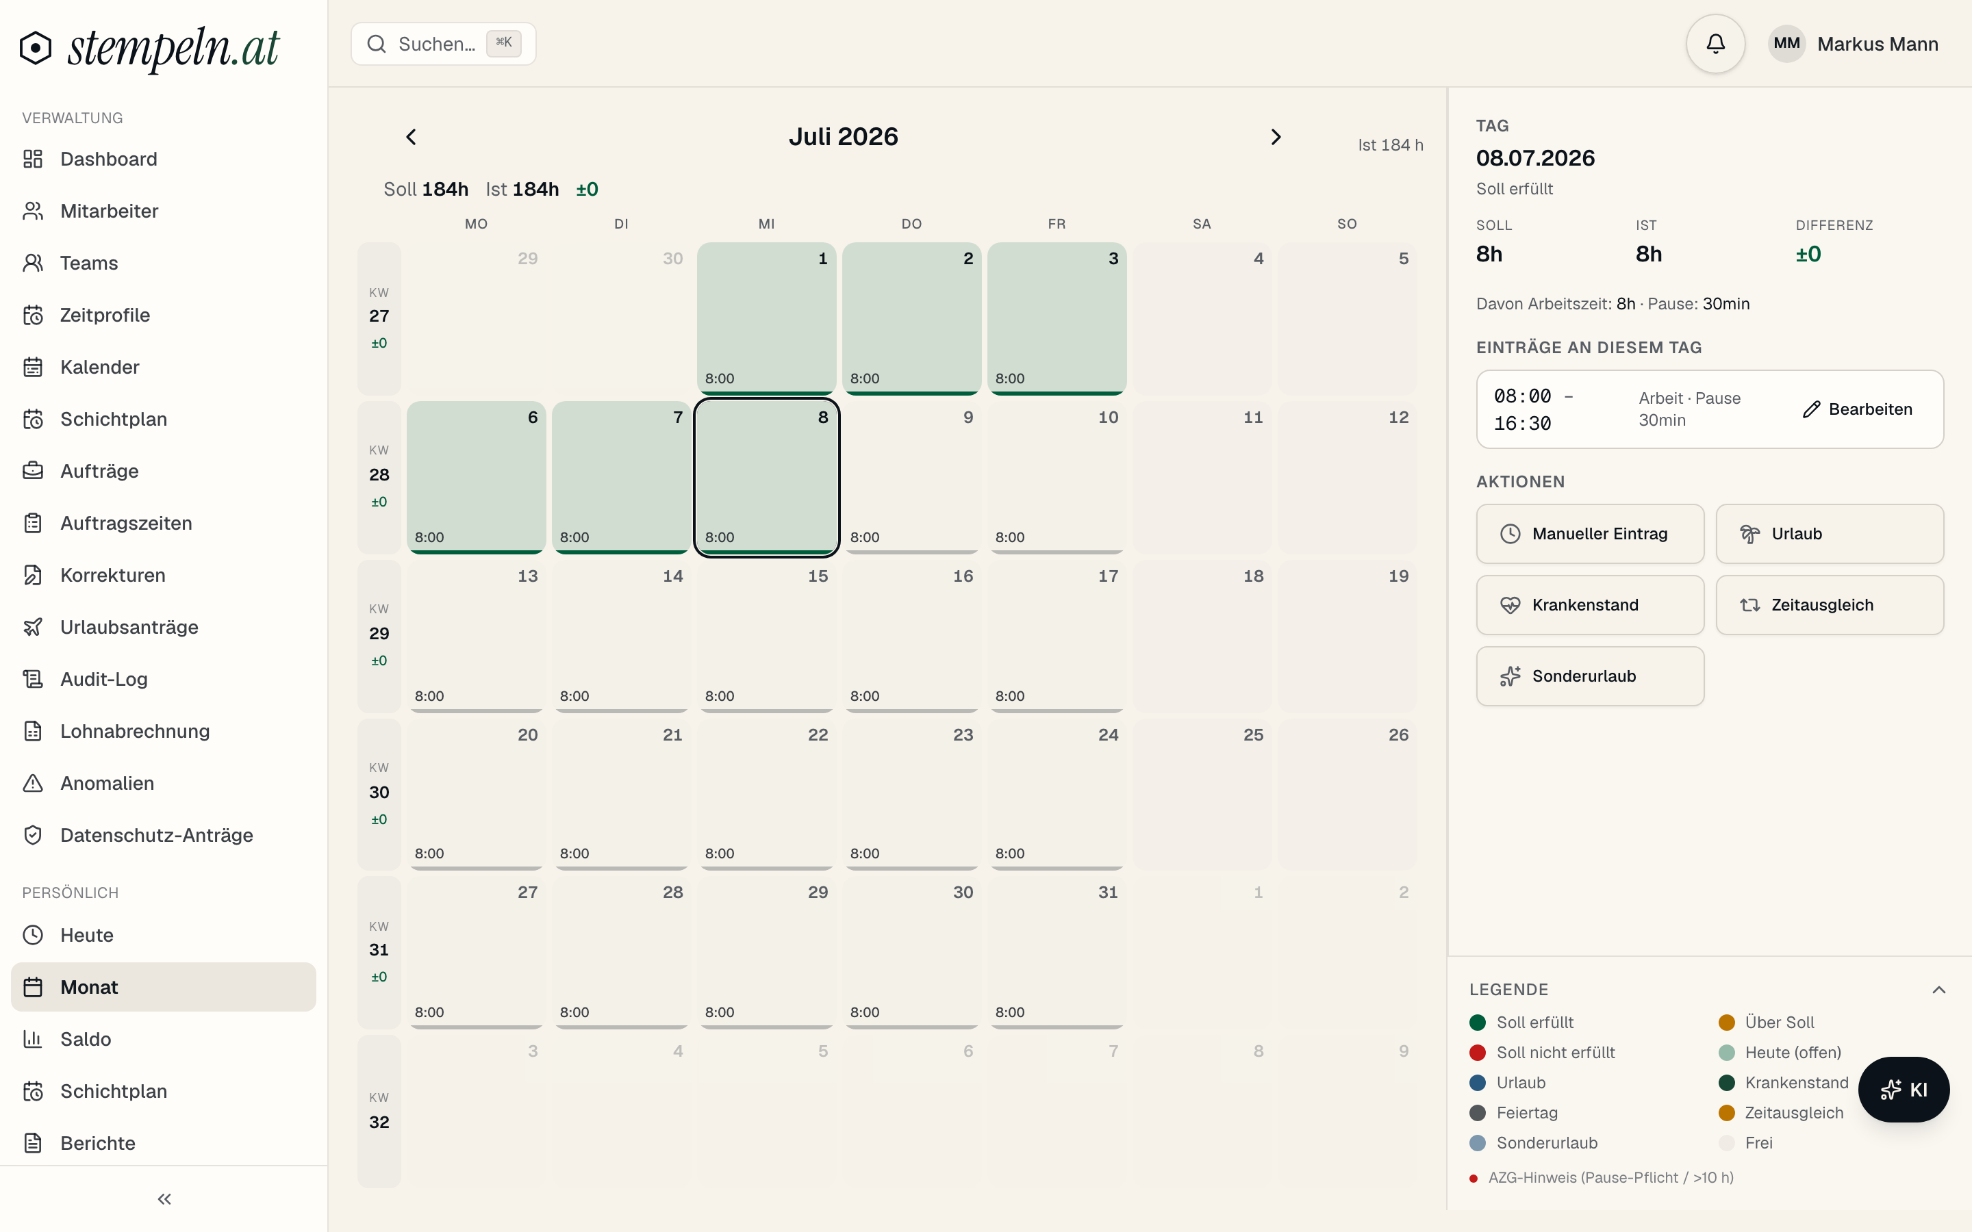Go to previous month with left arrow

click(x=412, y=137)
